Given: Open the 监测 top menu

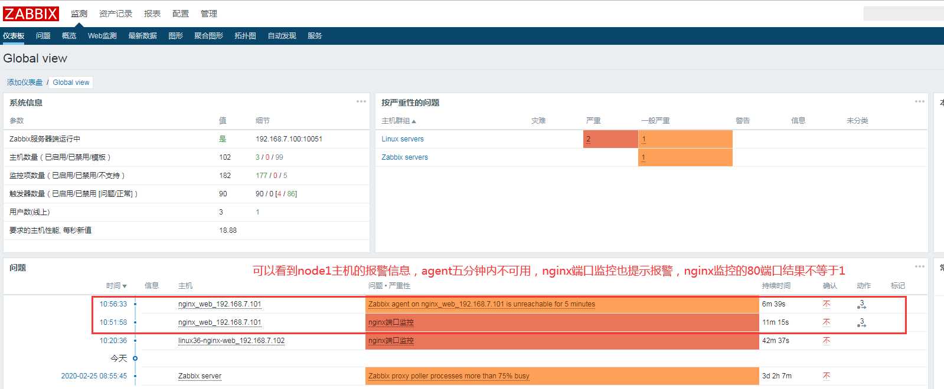Looking at the screenshot, I should click(79, 14).
